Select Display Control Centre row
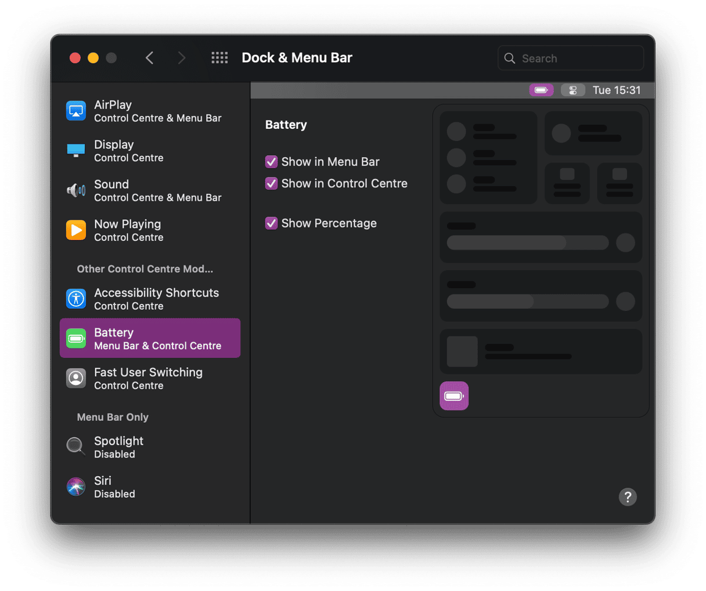706x591 pixels. [x=150, y=151]
